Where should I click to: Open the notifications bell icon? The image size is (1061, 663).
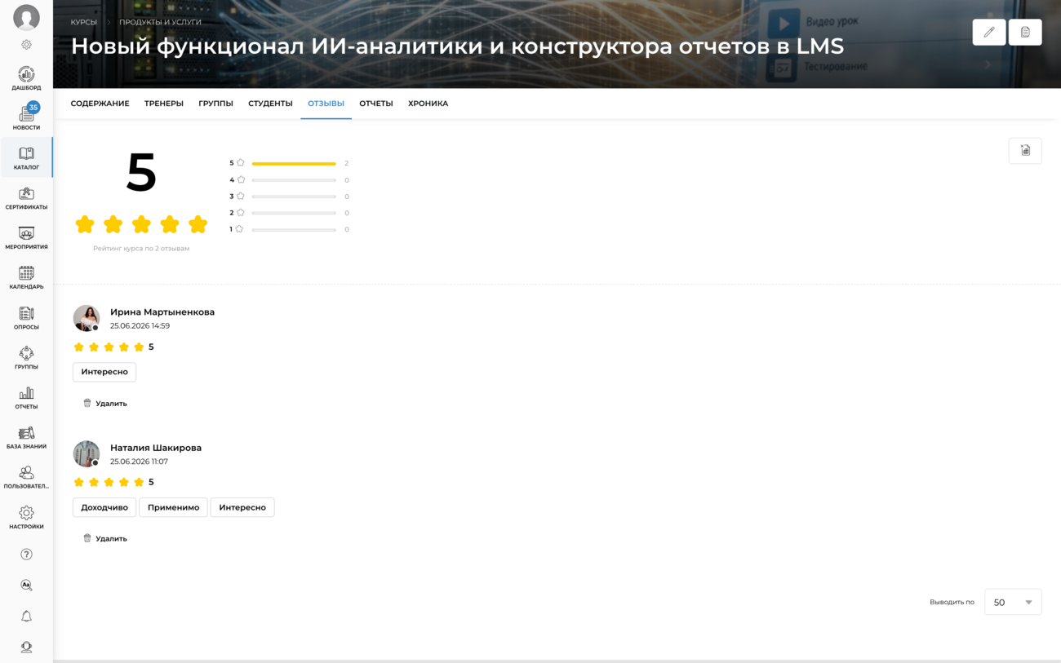pyautogui.click(x=26, y=617)
